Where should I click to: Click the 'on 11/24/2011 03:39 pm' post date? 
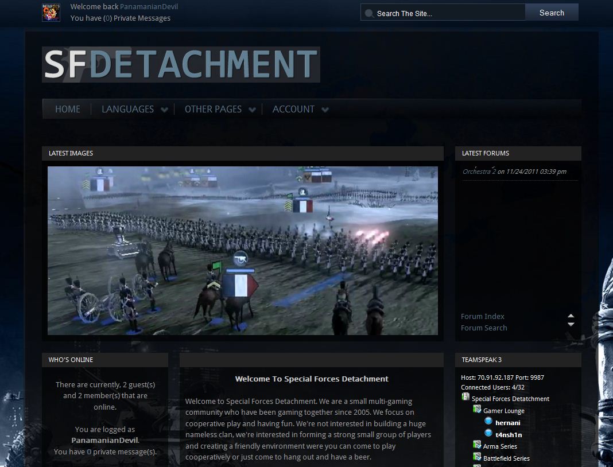tap(531, 171)
